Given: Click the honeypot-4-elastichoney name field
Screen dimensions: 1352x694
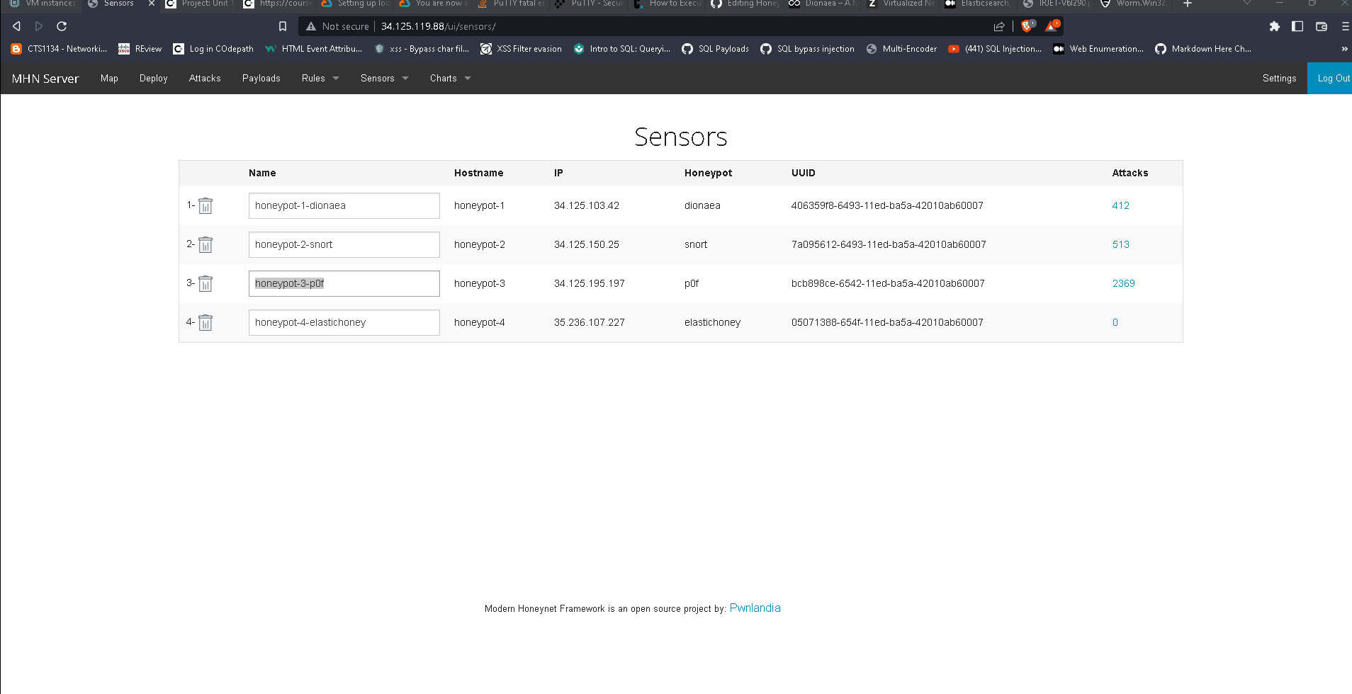Looking at the screenshot, I should click(344, 323).
